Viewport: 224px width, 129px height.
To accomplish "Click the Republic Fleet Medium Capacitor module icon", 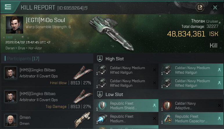I will (167, 119).
